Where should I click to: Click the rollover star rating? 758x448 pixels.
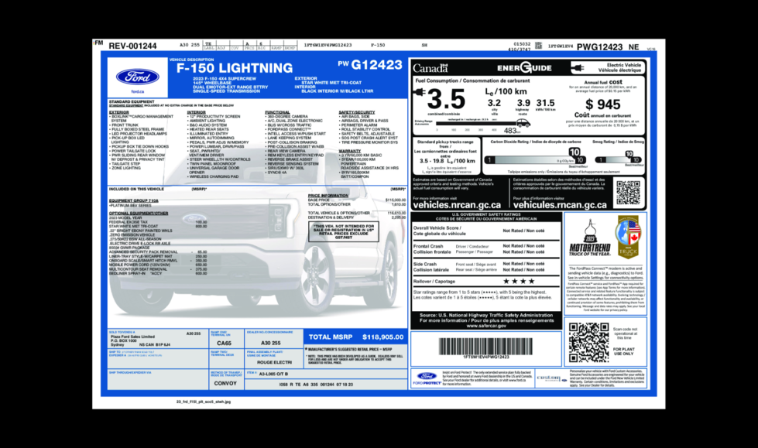click(x=519, y=282)
